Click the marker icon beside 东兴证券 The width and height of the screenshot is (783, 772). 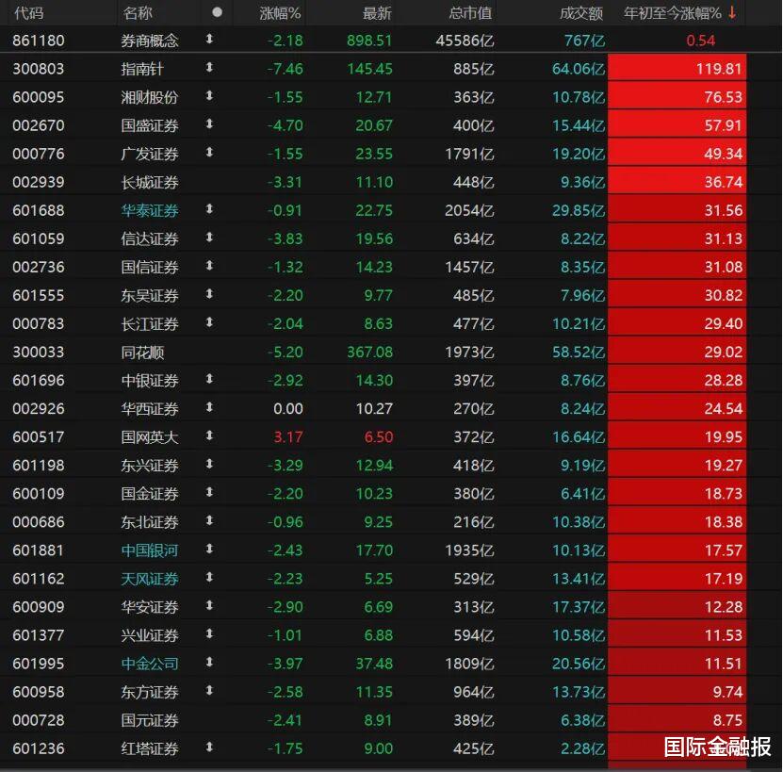(209, 464)
